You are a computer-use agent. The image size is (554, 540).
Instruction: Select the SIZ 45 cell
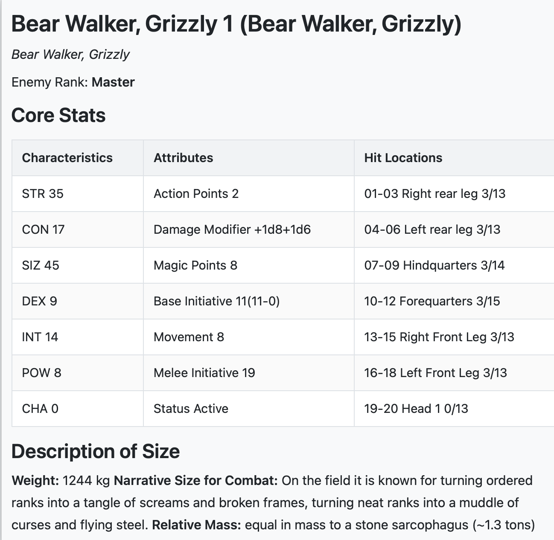41,265
